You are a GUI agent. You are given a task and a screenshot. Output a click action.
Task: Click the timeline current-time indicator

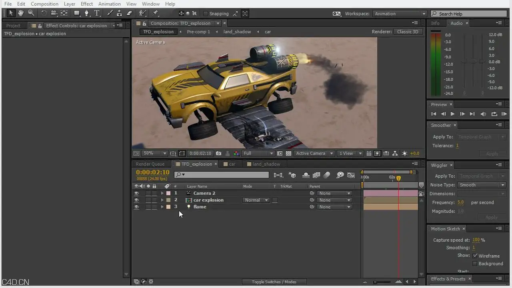coord(398,178)
